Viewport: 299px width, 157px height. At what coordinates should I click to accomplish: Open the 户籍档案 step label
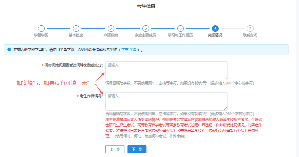(111, 35)
